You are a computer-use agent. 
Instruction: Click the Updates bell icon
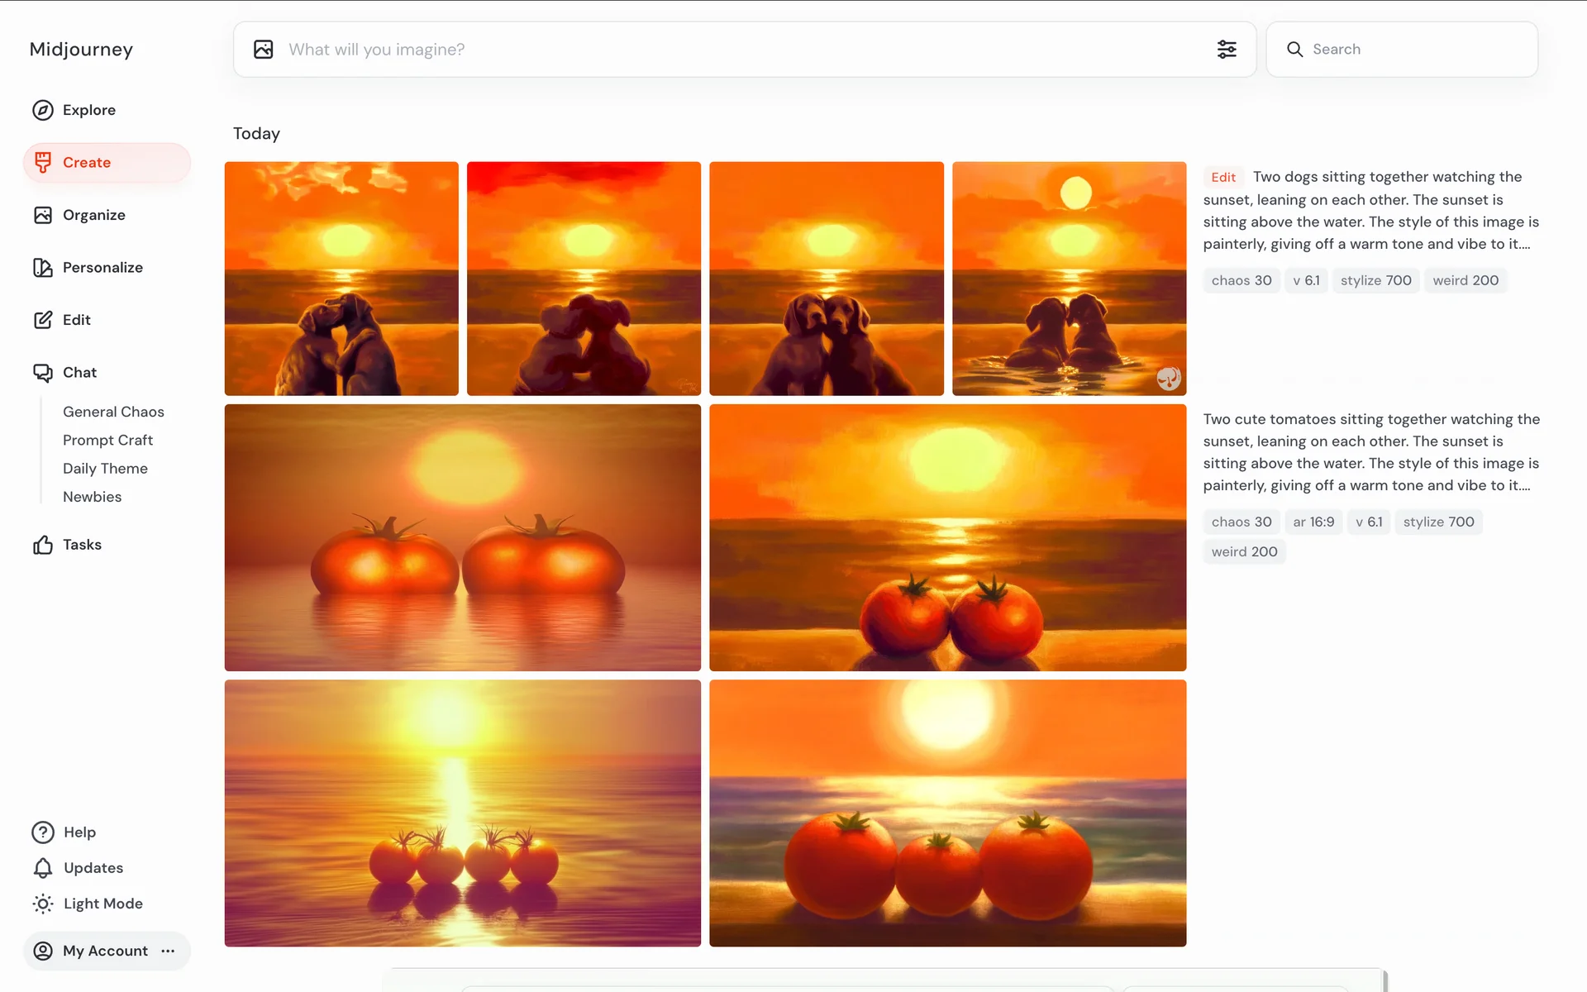point(43,868)
